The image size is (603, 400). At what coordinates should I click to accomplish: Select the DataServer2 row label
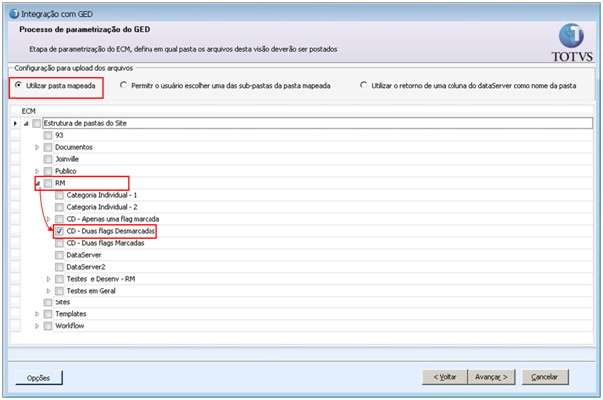click(86, 267)
